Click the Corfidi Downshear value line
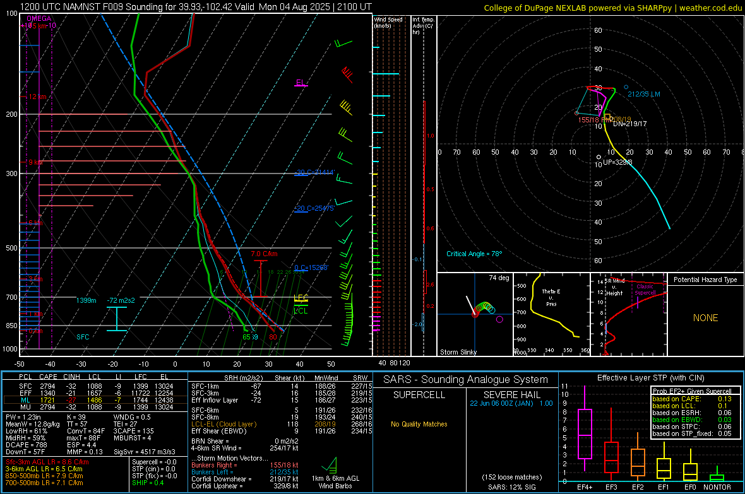This screenshot has height=494, width=745. pos(245,479)
